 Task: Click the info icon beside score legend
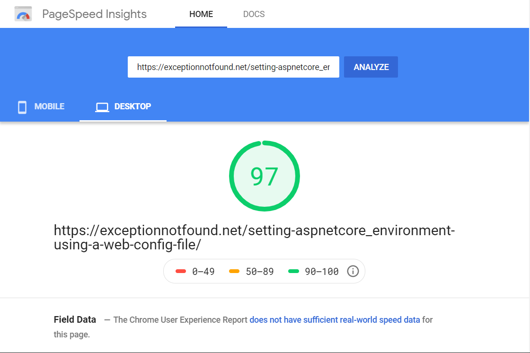353,271
